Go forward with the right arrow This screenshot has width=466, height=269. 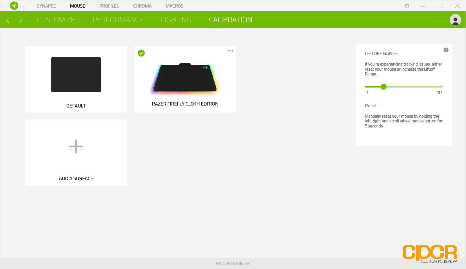[21, 20]
